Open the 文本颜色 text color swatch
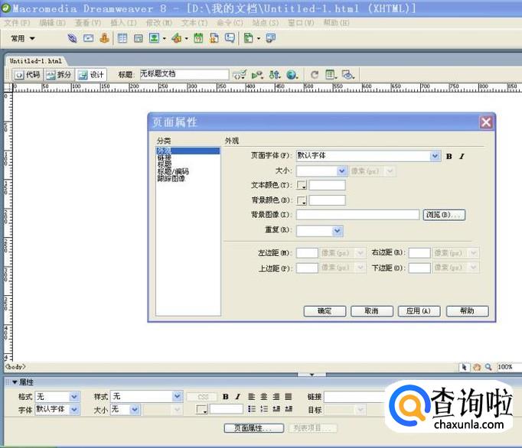This screenshot has height=448, width=522. pos(302,185)
